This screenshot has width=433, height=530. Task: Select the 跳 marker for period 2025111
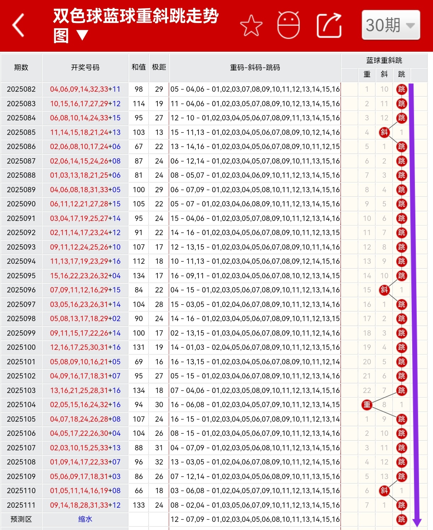(x=402, y=505)
